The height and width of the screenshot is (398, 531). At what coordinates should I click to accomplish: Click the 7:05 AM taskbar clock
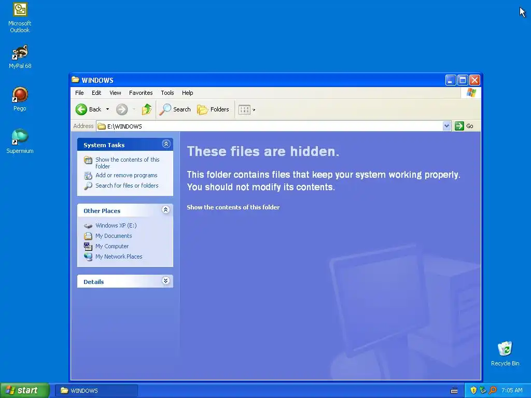pos(512,390)
